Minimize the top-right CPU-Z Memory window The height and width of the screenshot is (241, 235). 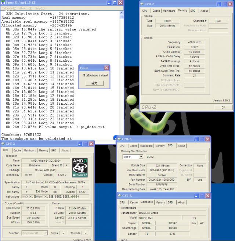click(x=219, y=4)
